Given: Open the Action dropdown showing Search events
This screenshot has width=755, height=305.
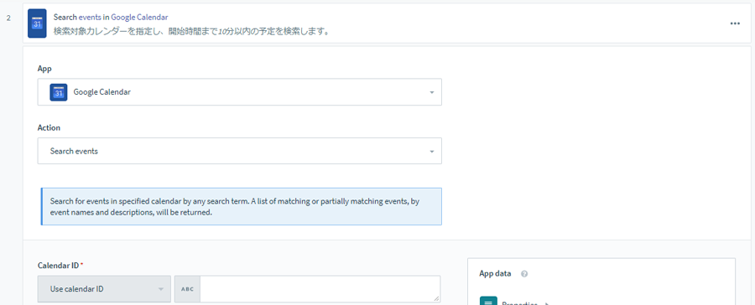Looking at the screenshot, I should [x=240, y=151].
